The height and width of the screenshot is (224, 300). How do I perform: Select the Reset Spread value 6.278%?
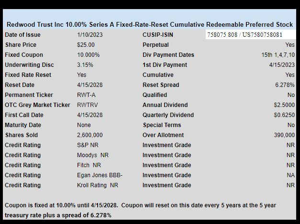(285, 85)
